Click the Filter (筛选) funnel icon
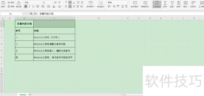Image resolution: width=204 pixels, height=96 pixels. [172, 3]
